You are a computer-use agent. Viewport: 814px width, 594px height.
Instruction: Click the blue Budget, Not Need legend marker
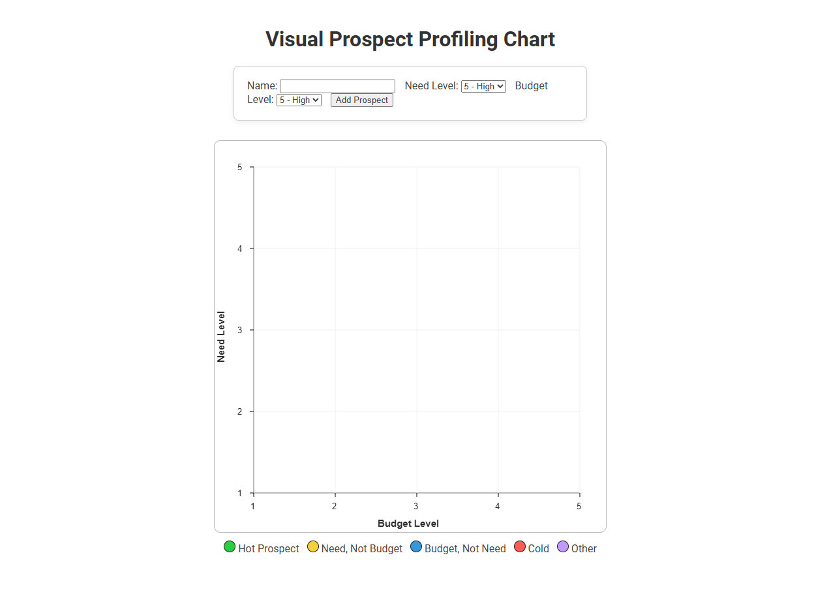click(x=416, y=546)
